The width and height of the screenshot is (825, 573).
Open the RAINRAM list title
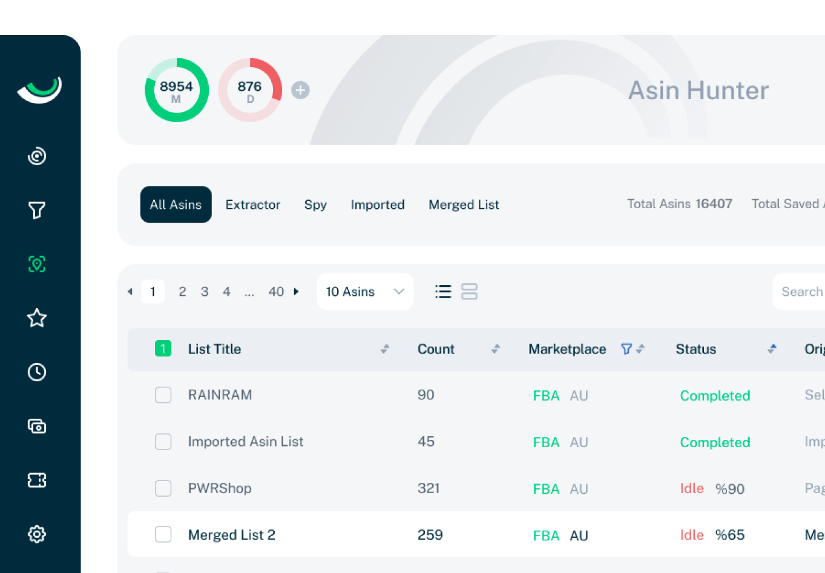(x=220, y=395)
